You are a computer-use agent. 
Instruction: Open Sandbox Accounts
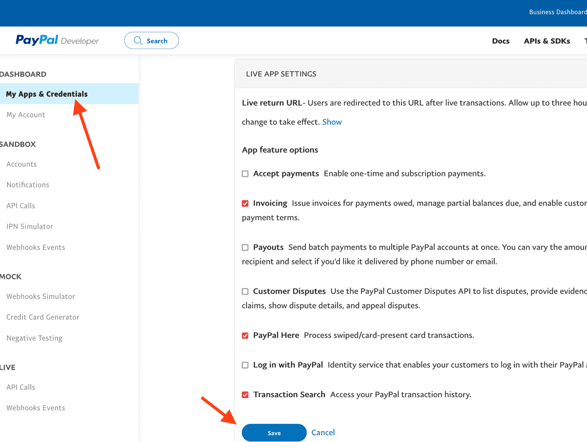point(22,164)
